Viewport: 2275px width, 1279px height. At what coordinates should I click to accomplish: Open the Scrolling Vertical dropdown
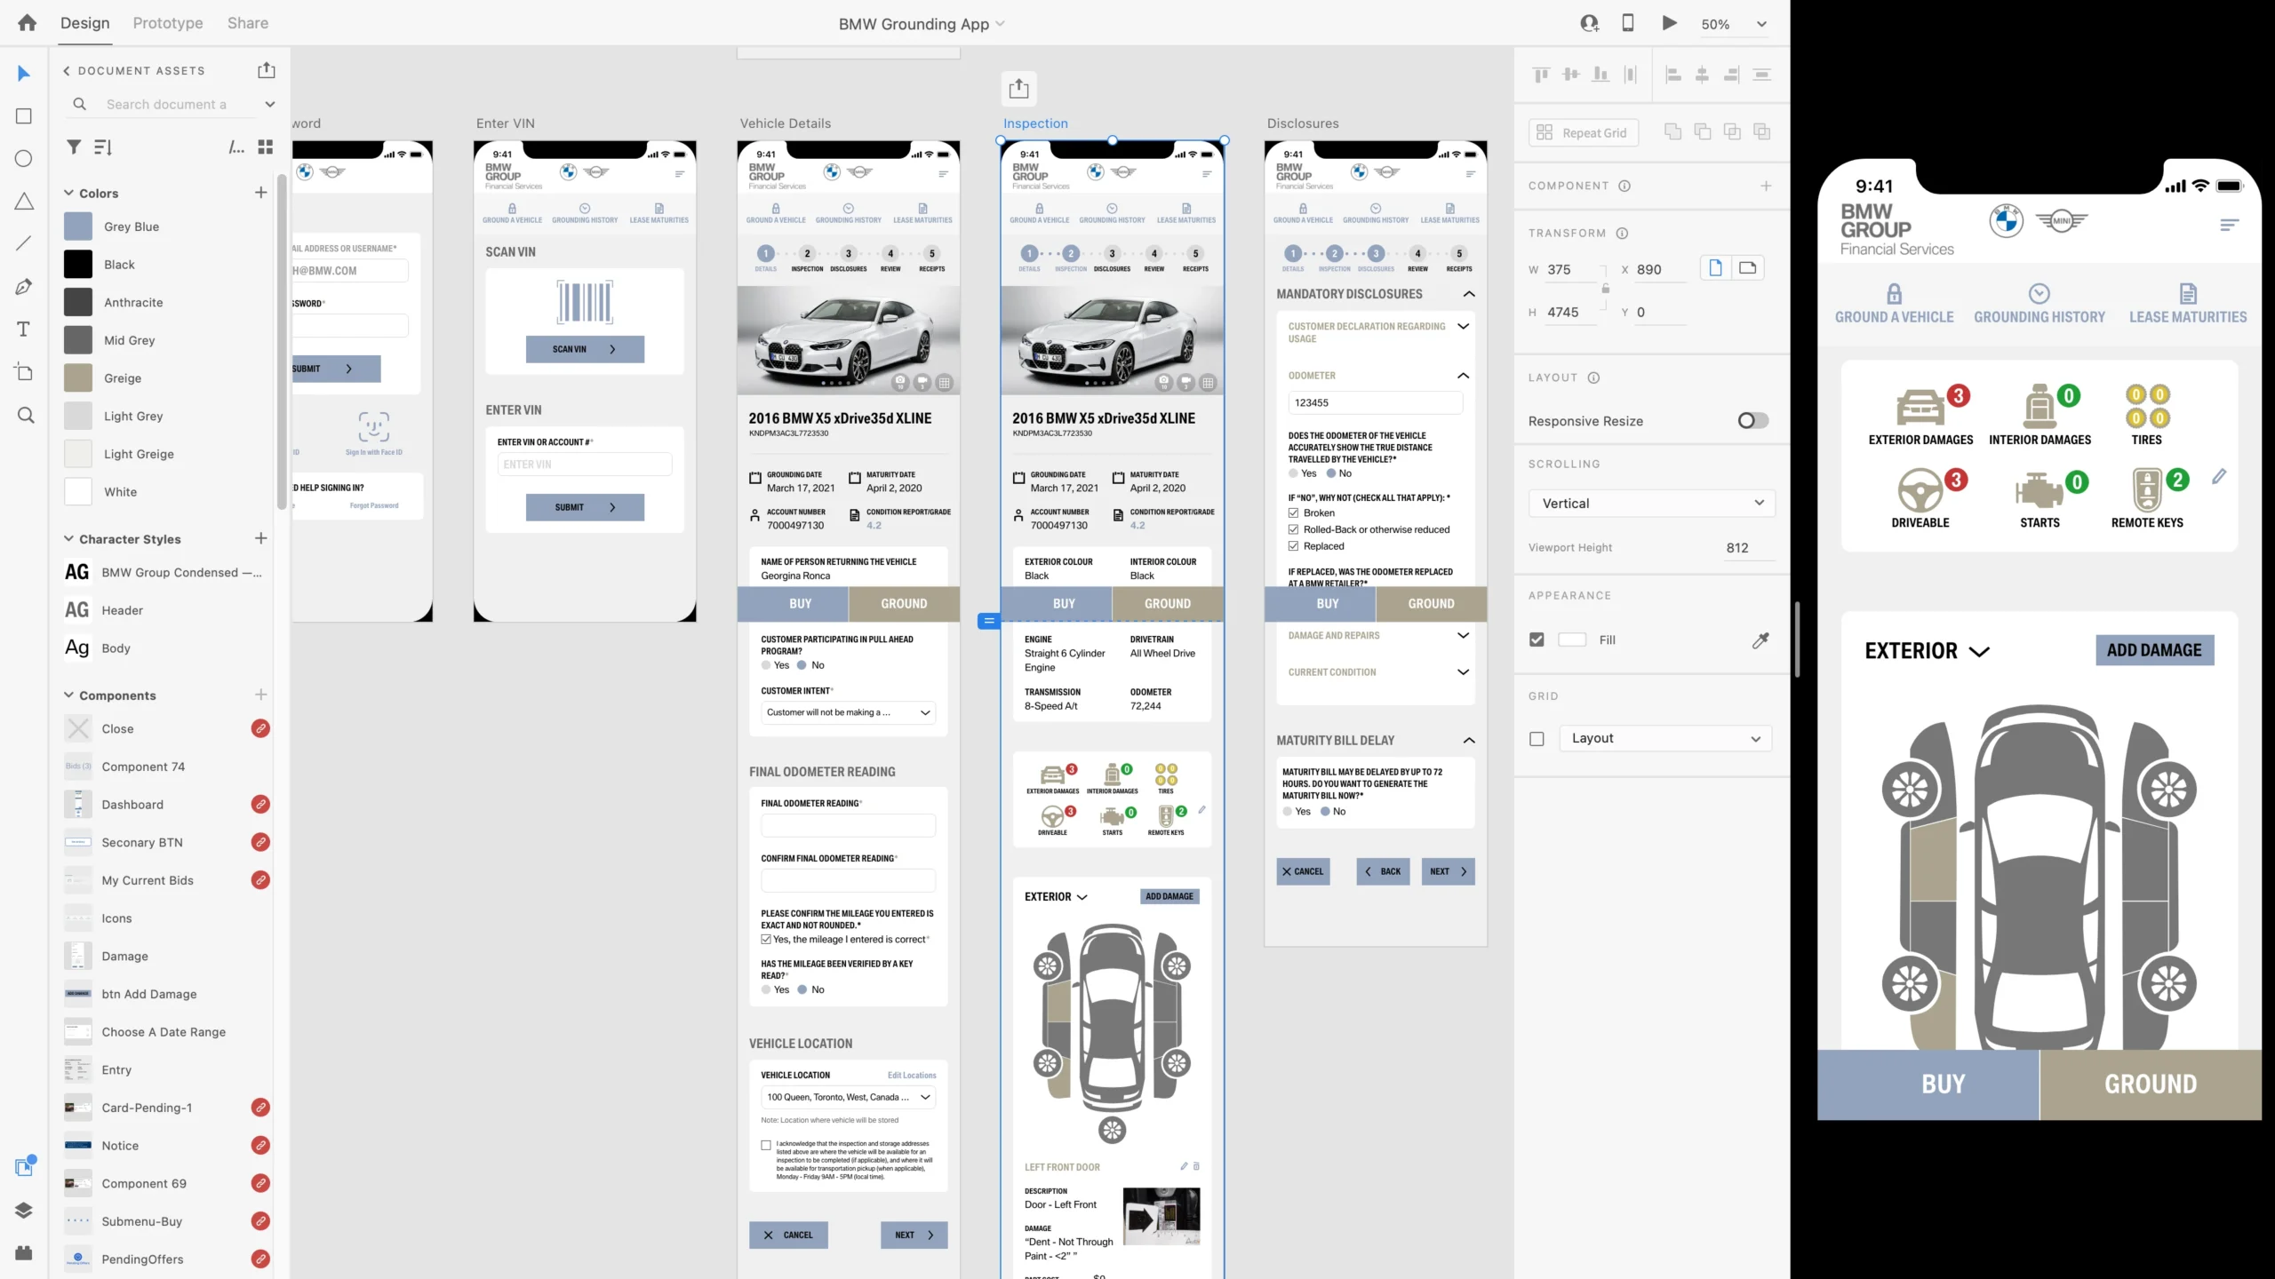coord(1652,504)
